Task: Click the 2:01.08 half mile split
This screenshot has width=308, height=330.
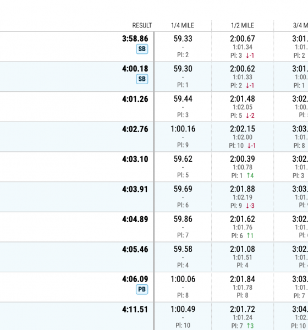Action: click(243, 249)
